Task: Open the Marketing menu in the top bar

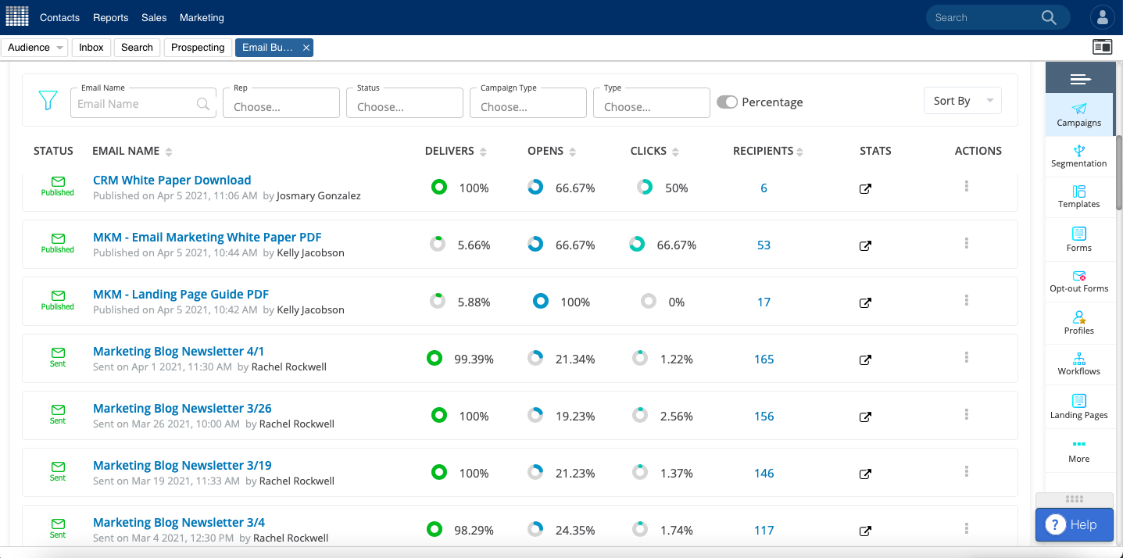Action: click(x=202, y=16)
